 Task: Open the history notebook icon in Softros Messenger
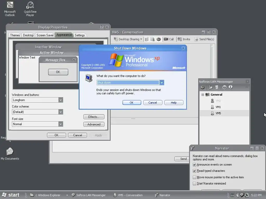[217, 87]
